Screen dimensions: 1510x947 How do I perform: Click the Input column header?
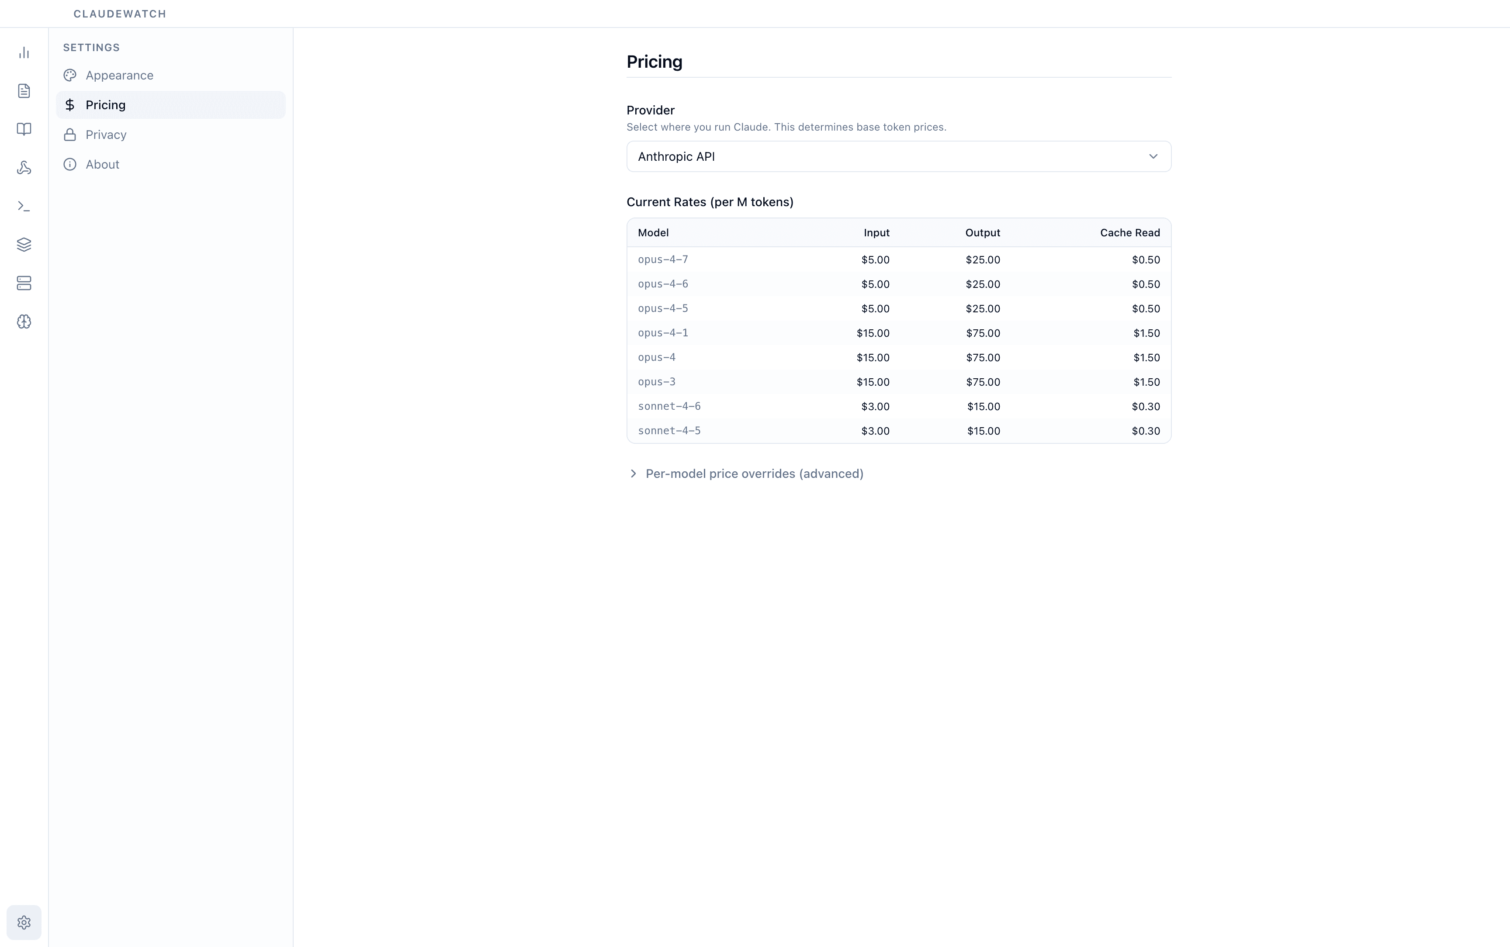point(876,232)
